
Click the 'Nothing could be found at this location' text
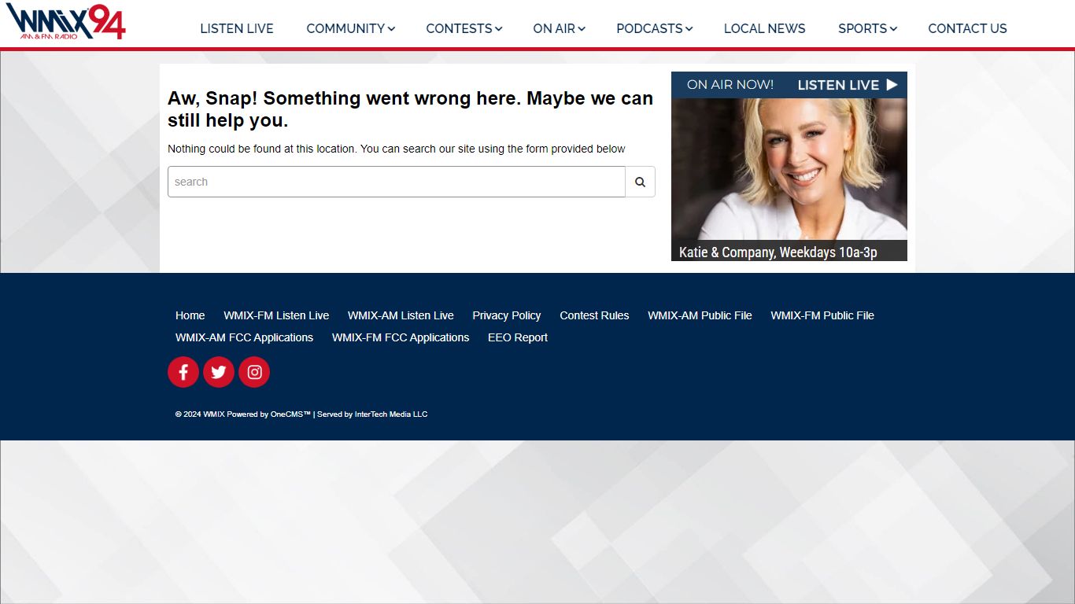pos(397,149)
